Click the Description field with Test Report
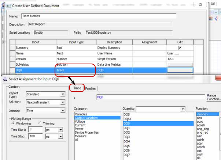This screenshot has width=221, height=160. tap(100, 24)
